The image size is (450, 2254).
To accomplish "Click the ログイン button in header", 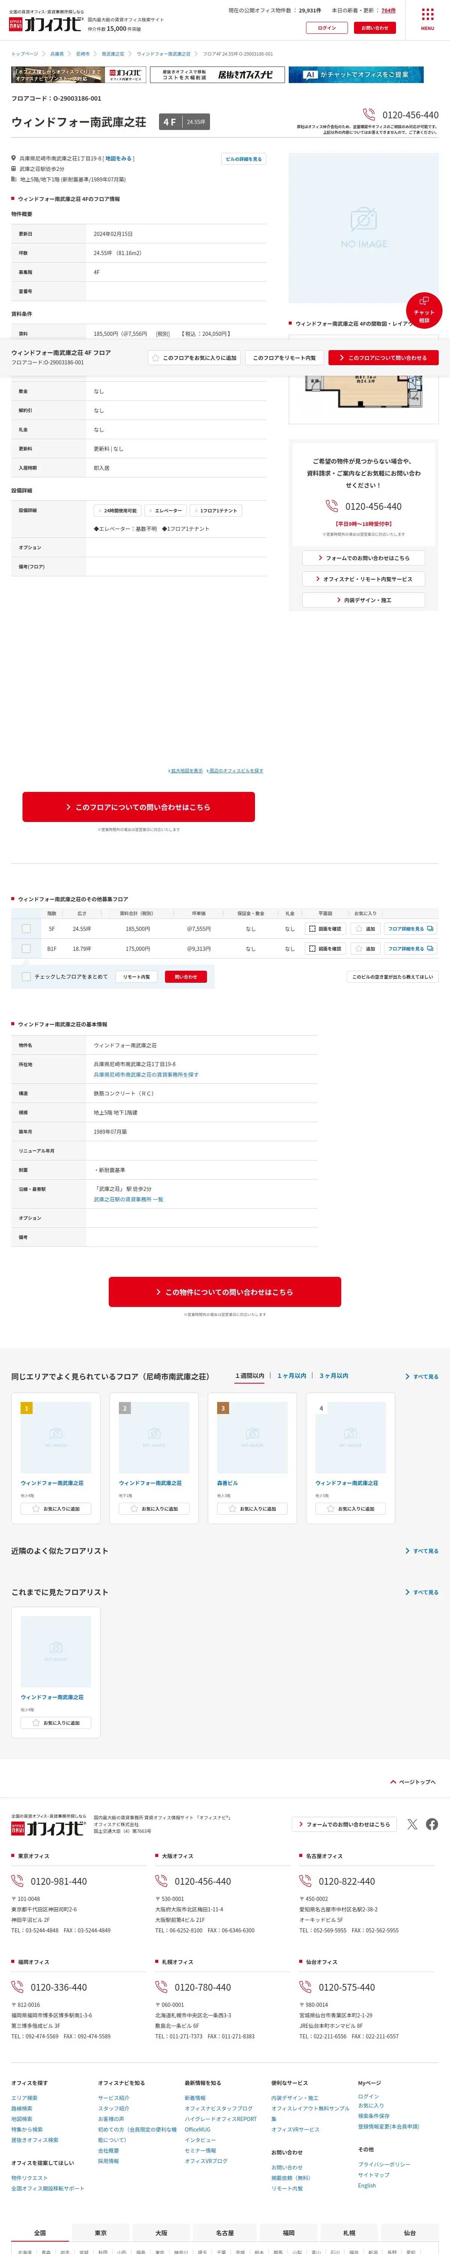I will tap(327, 28).
